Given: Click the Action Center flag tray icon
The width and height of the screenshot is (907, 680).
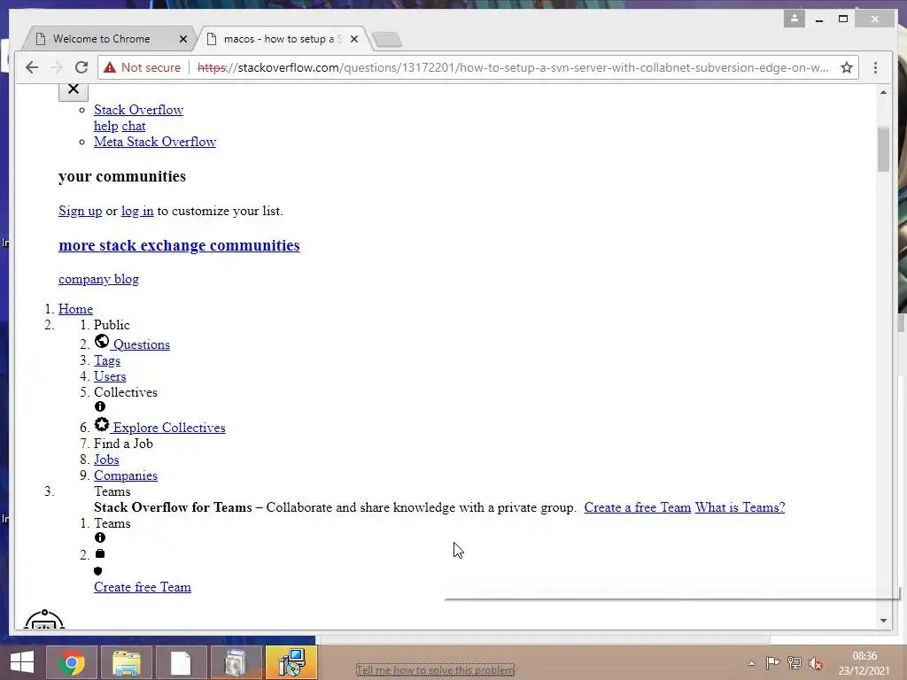Looking at the screenshot, I should point(772,663).
